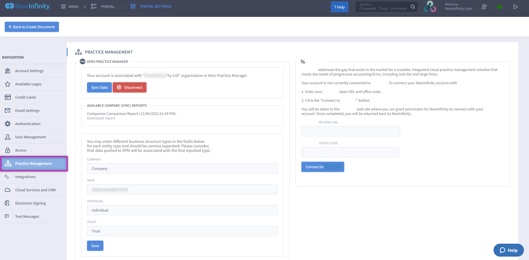Screen dimensions: 529x260
Task: Click the green diamond status icon
Action: coord(500,6)
